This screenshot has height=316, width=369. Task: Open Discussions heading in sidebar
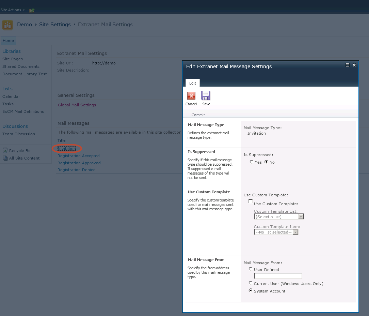point(15,126)
